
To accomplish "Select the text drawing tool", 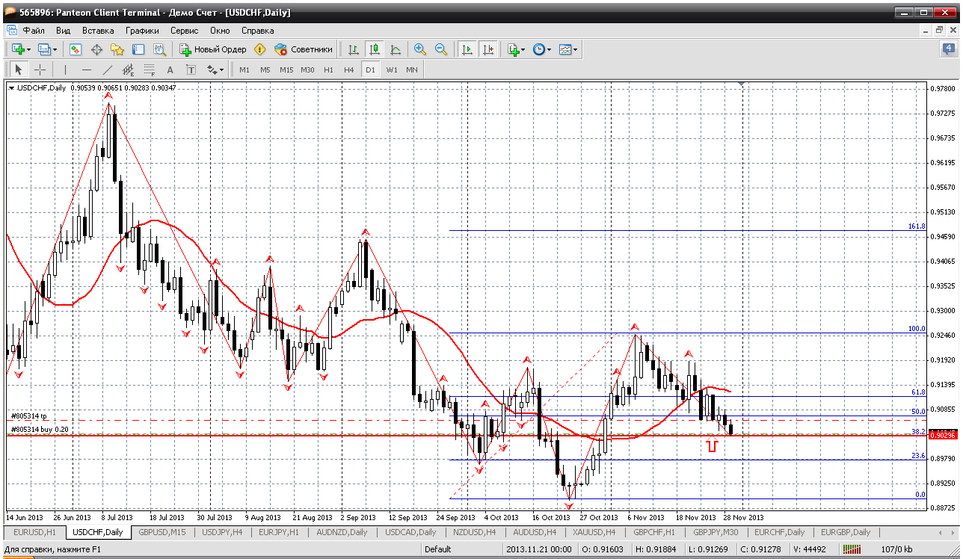I will tap(170, 70).
